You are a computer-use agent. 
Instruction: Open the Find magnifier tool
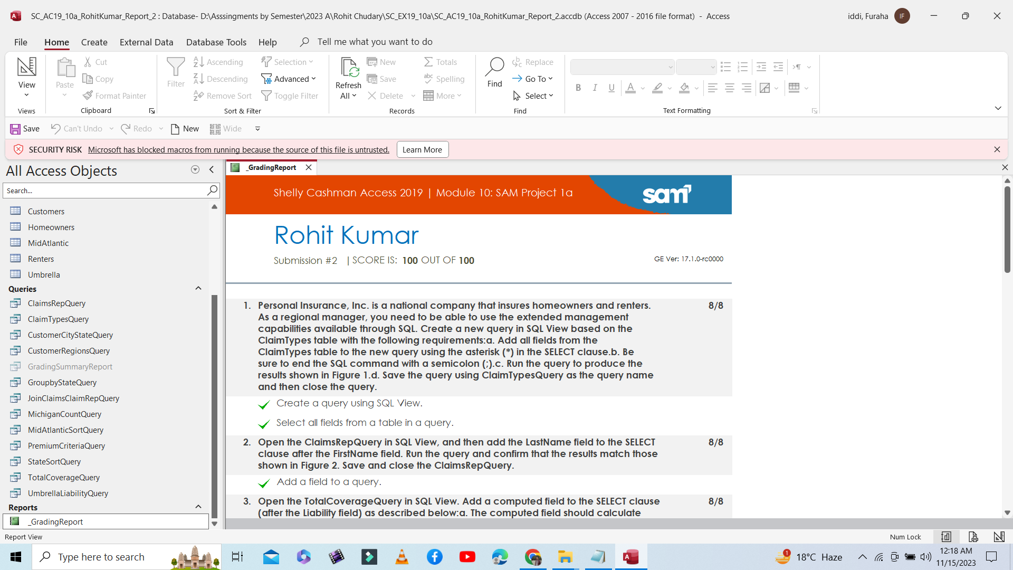[494, 72]
